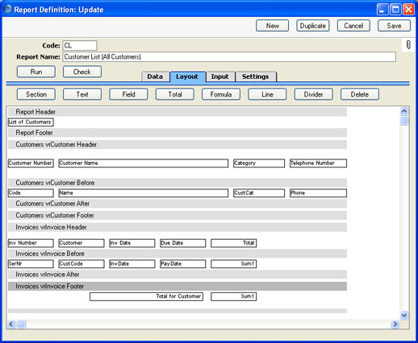The height and width of the screenshot is (343, 418).
Task: Click the Delete layout button
Action: point(360,94)
